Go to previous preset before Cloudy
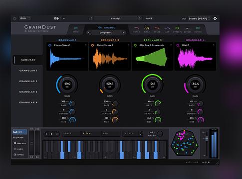This screenshot has width=242, height=179. (91, 18)
